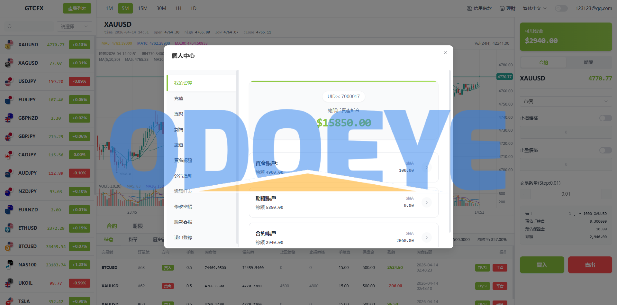Open 錢包 wallet menu item
617x305 pixels.
[x=201, y=145]
